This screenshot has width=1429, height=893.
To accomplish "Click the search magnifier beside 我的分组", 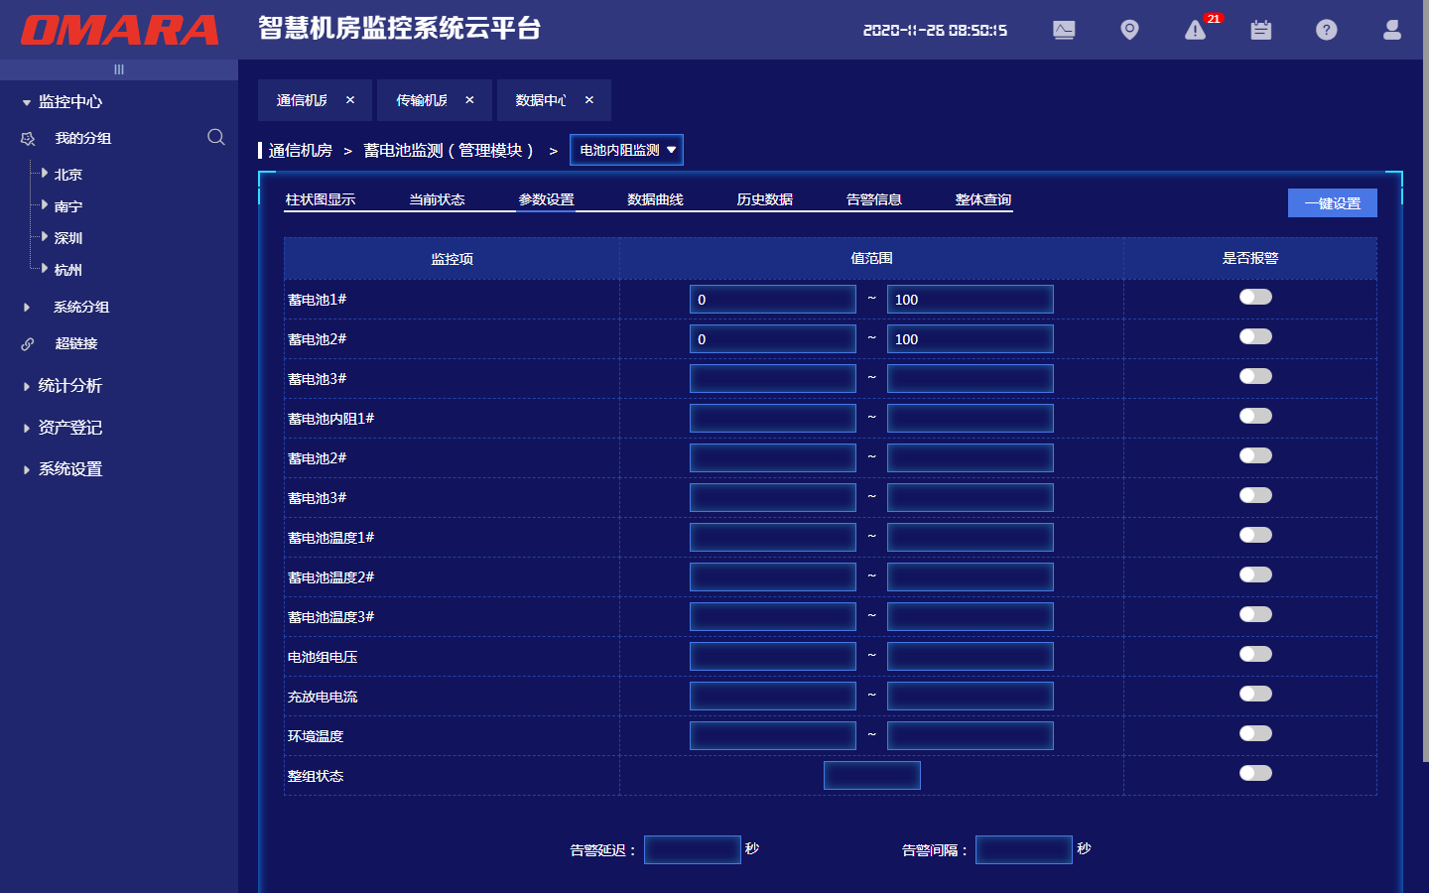I will 216,138.
